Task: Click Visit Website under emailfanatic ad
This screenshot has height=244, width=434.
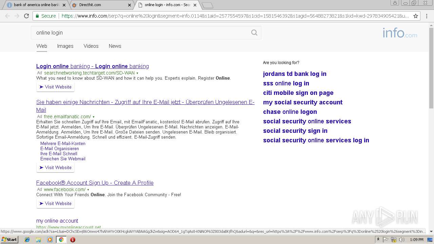Action: (x=55, y=167)
